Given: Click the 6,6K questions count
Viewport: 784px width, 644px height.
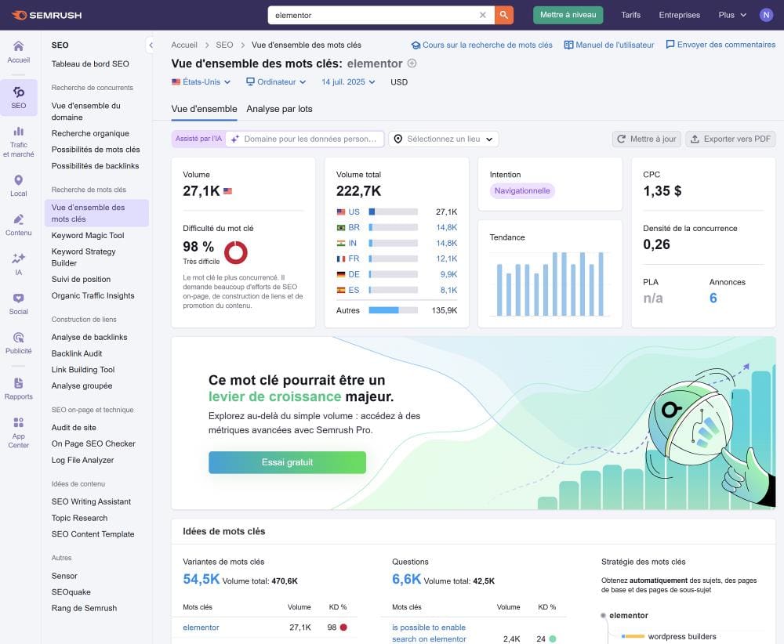Looking at the screenshot, I should point(406,579).
